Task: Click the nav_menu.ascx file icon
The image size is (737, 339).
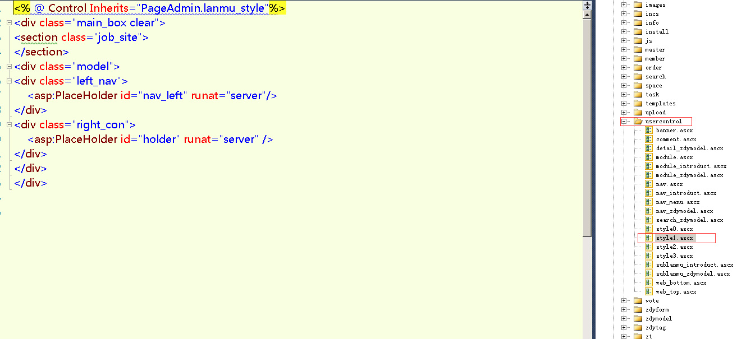Action: (648, 202)
